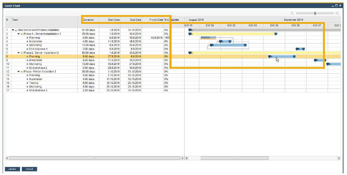This screenshot has height=175, width=347.
Task: Click the zoom in magnifier icon
Action: (337, 13)
